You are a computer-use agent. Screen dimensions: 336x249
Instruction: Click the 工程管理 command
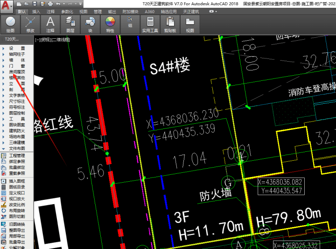point(17,156)
